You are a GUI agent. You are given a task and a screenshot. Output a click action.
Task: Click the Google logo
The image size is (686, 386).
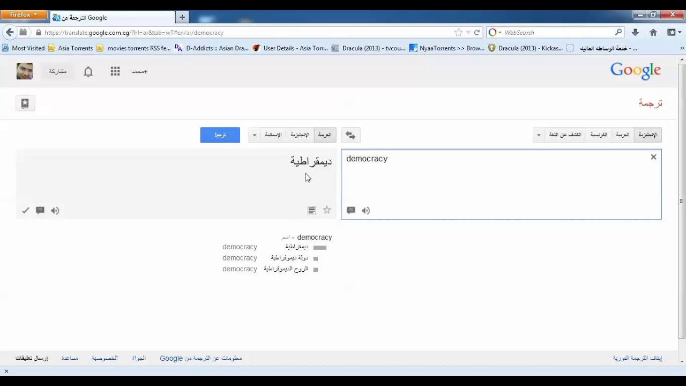click(x=636, y=71)
